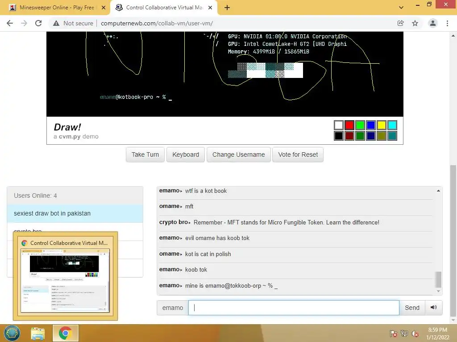The height and width of the screenshot is (342, 457).
Task: Click the VM display canvas terminal prompt
Action: (x=136, y=97)
